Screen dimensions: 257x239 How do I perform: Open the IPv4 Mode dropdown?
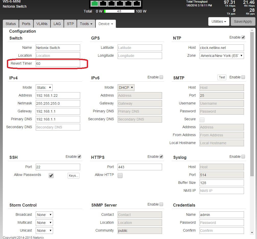pyautogui.click(x=44, y=88)
